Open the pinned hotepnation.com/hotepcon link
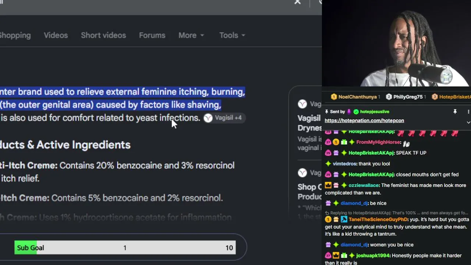The image size is (471, 265). 364,120
